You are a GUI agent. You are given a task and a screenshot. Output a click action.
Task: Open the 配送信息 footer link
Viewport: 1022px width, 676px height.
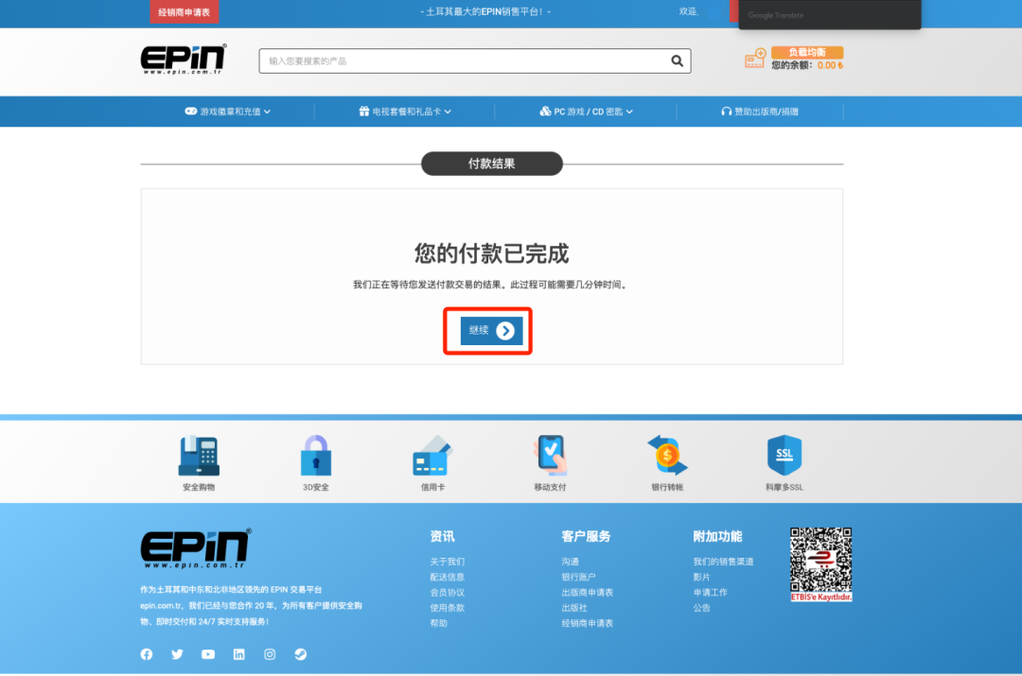[x=447, y=577]
